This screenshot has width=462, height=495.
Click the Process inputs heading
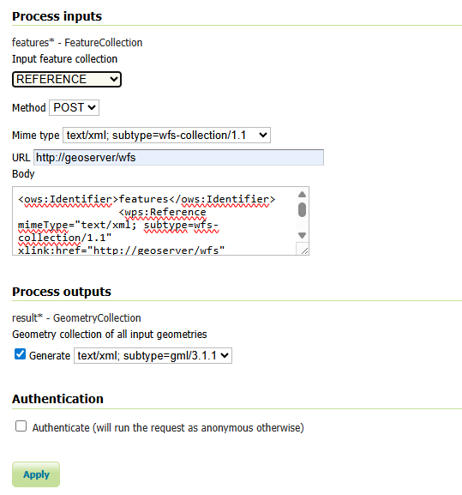tap(57, 16)
